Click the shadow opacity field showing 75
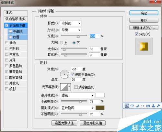Screen dimensions: 162x132 tap(94, 114)
